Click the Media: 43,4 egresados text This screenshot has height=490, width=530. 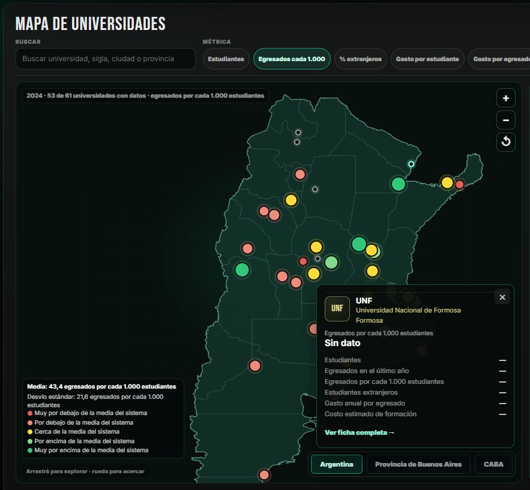[101, 387]
